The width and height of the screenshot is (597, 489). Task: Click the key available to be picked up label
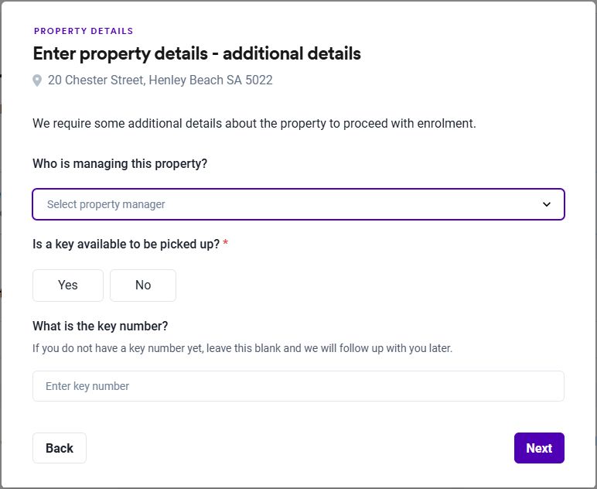tap(126, 244)
